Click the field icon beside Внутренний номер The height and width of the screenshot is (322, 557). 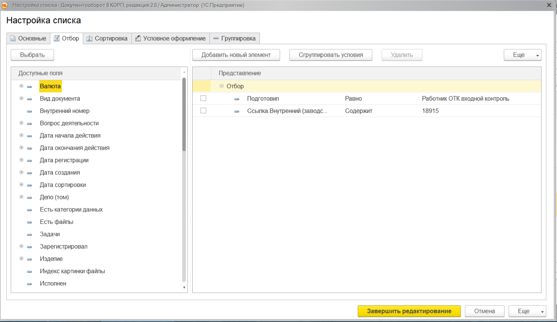coord(30,111)
